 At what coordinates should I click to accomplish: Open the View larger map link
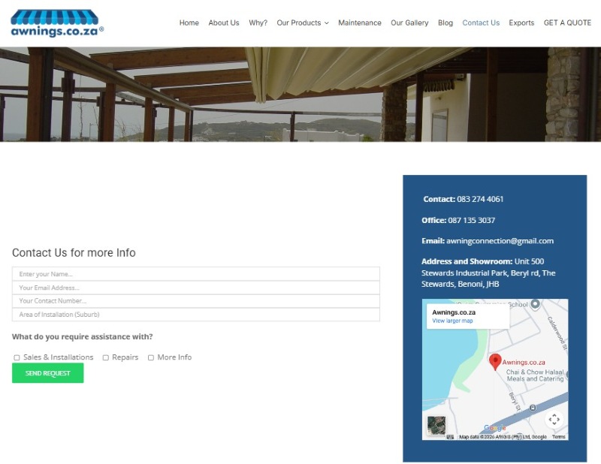452,321
